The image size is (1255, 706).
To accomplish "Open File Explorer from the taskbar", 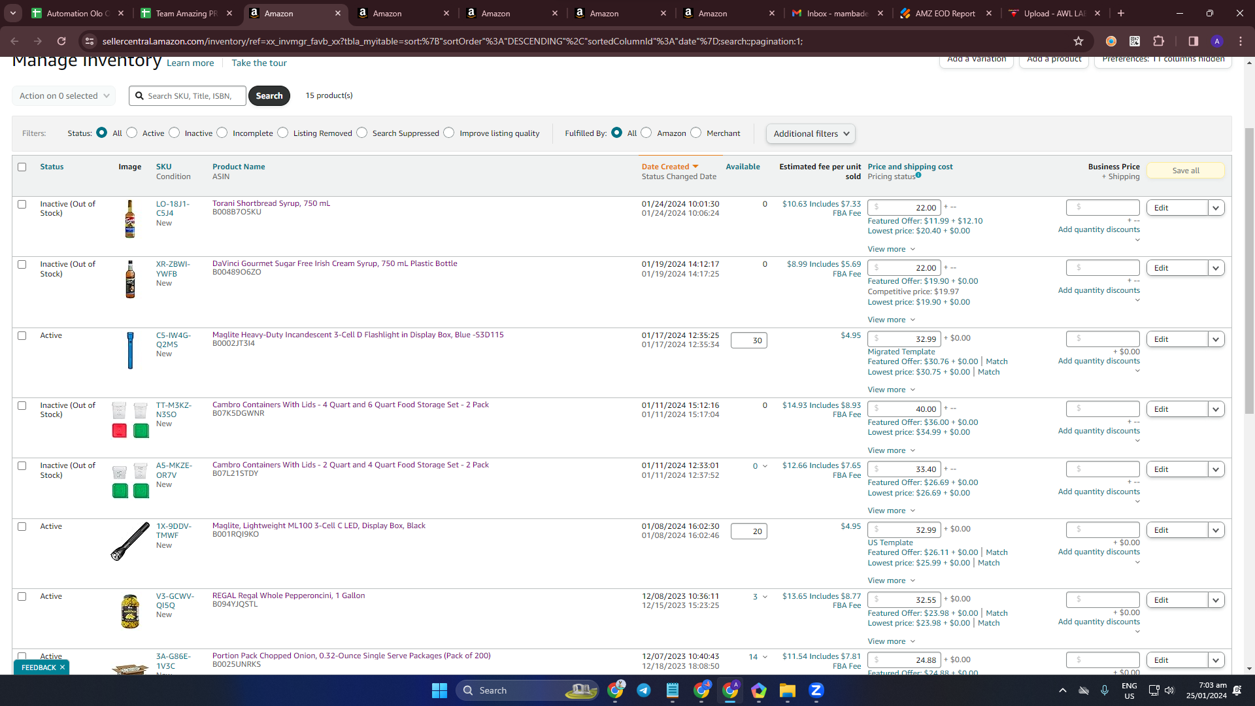I will click(787, 690).
